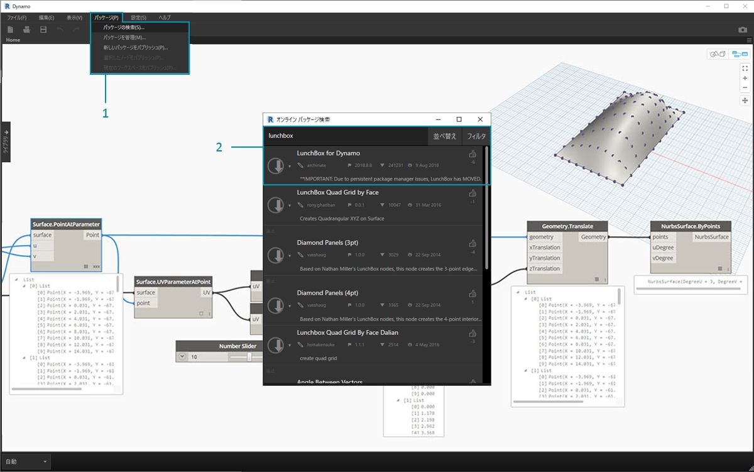Open the ファイル(F) menu
Screen dimensions: 754x472
pos(17,17)
